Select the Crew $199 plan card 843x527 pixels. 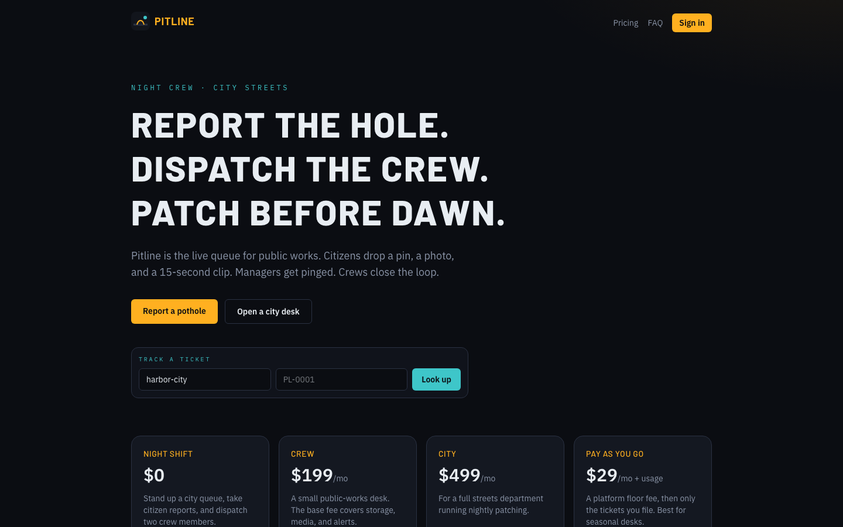pyautogui.click(x=348, y=481)
